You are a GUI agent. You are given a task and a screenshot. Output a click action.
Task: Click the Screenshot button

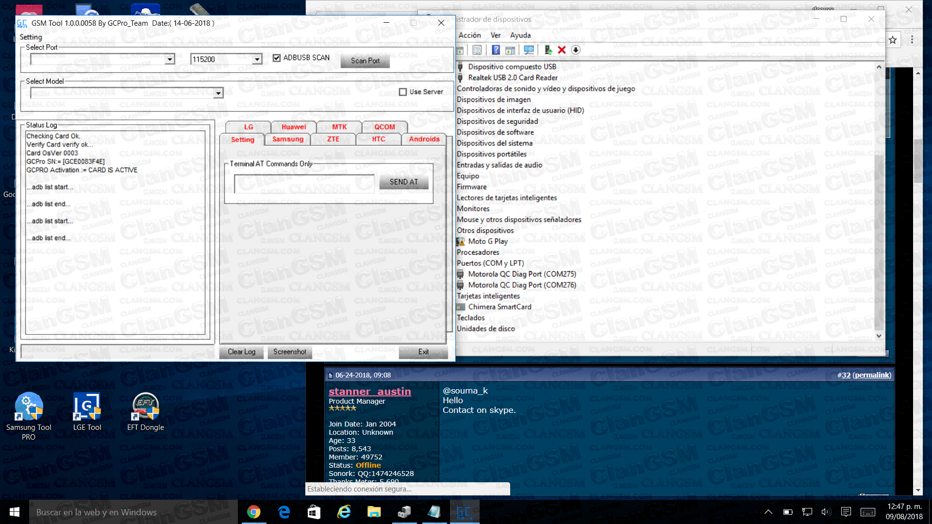pos(290,352)
